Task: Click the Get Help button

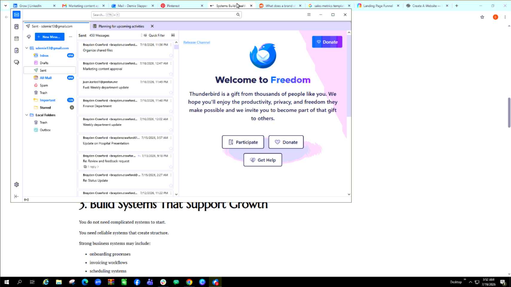Action: pos(263,160)
